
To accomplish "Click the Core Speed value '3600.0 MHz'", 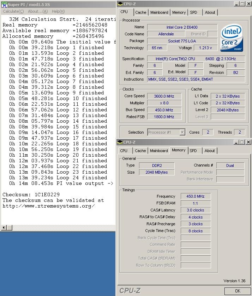I will pos(164,96).
